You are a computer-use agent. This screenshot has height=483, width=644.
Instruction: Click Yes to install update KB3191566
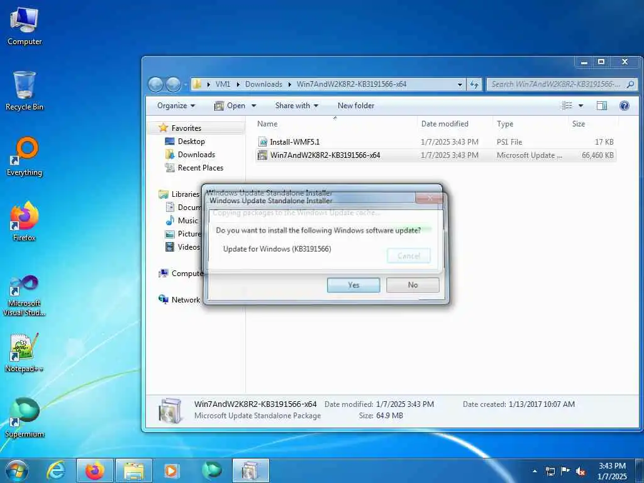[353, 285]
